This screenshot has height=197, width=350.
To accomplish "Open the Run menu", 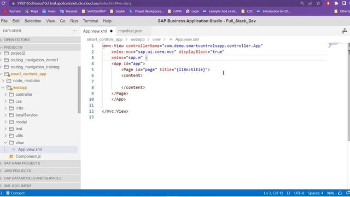I will (x=74, y=21).
